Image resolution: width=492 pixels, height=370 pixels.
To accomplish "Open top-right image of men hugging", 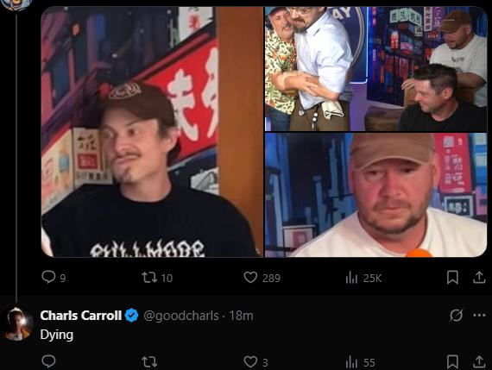I will 375,69.
